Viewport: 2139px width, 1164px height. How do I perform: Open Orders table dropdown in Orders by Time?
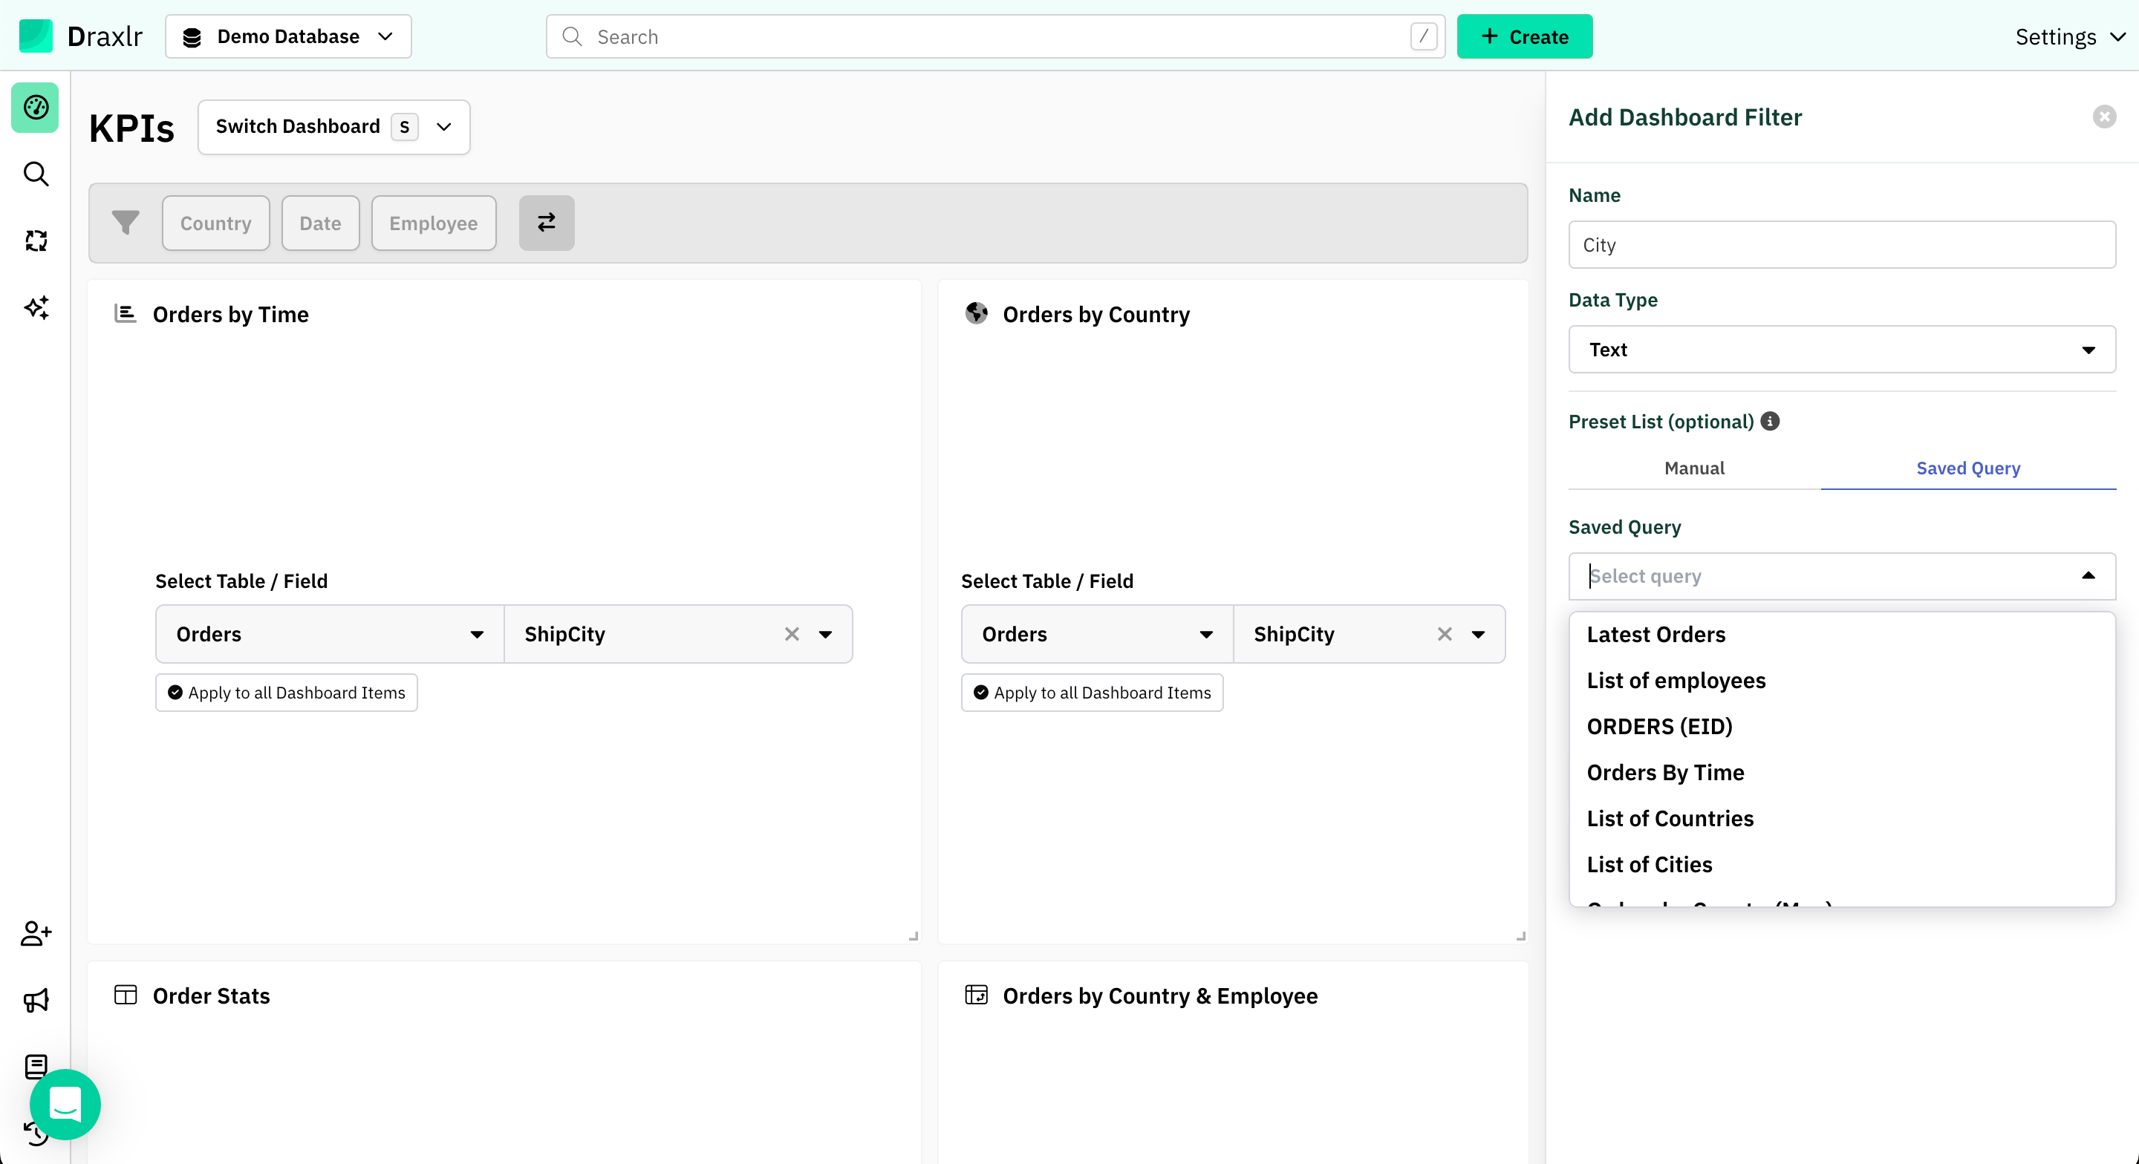pos(330,634)
